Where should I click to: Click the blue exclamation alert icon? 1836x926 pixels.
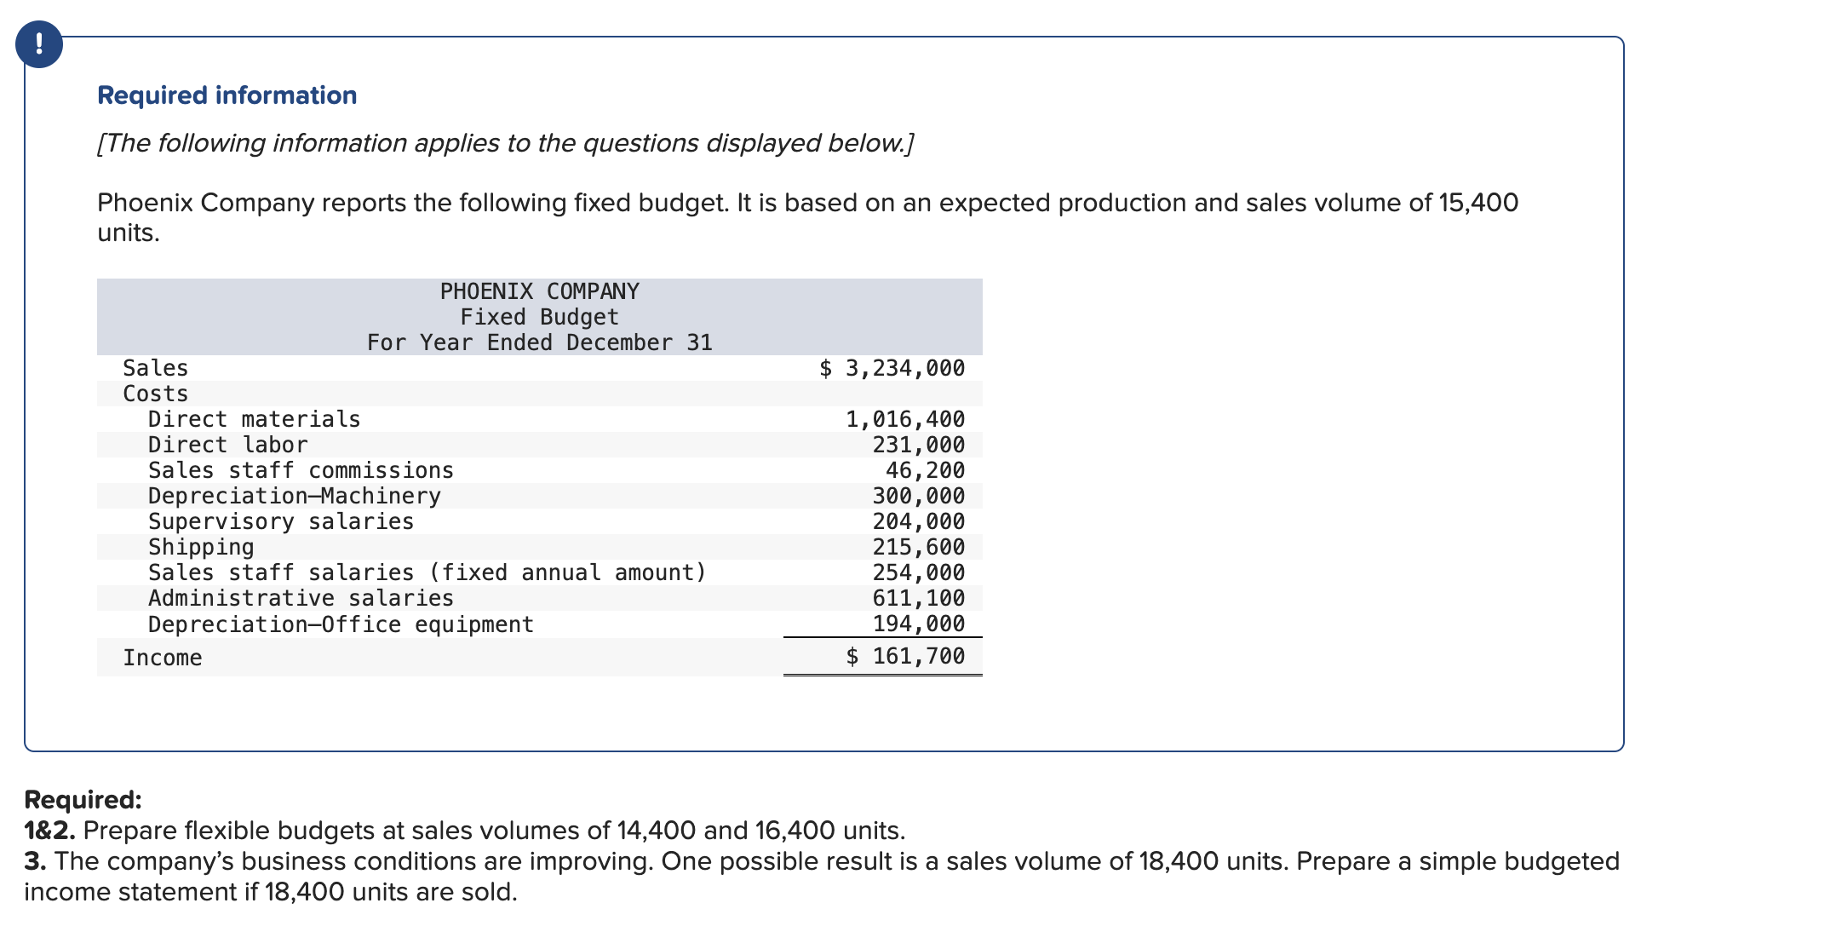pos(38,44)
